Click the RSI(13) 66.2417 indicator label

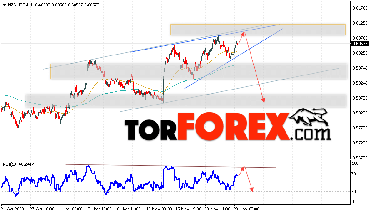[x=18, y=164]
